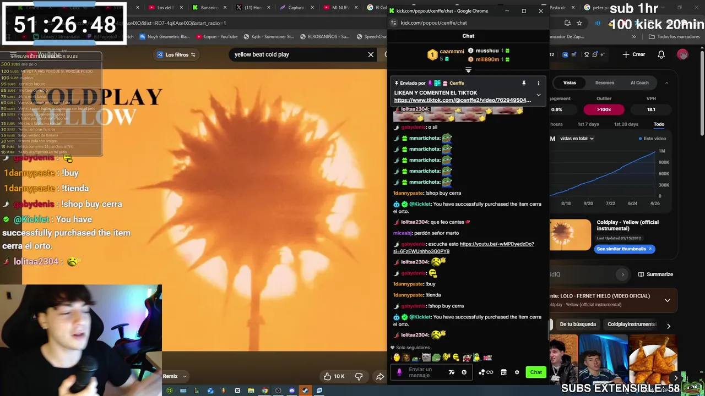Open Discord from the taskbar
The image size is (705, 396).
point(292,391)
